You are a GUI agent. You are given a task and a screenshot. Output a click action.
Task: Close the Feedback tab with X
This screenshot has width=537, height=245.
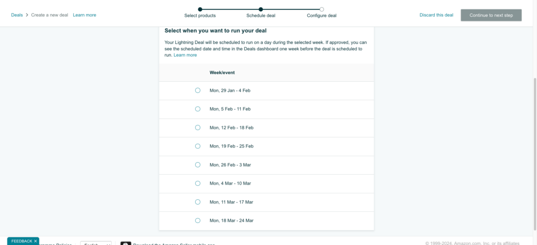click(35, 241)
